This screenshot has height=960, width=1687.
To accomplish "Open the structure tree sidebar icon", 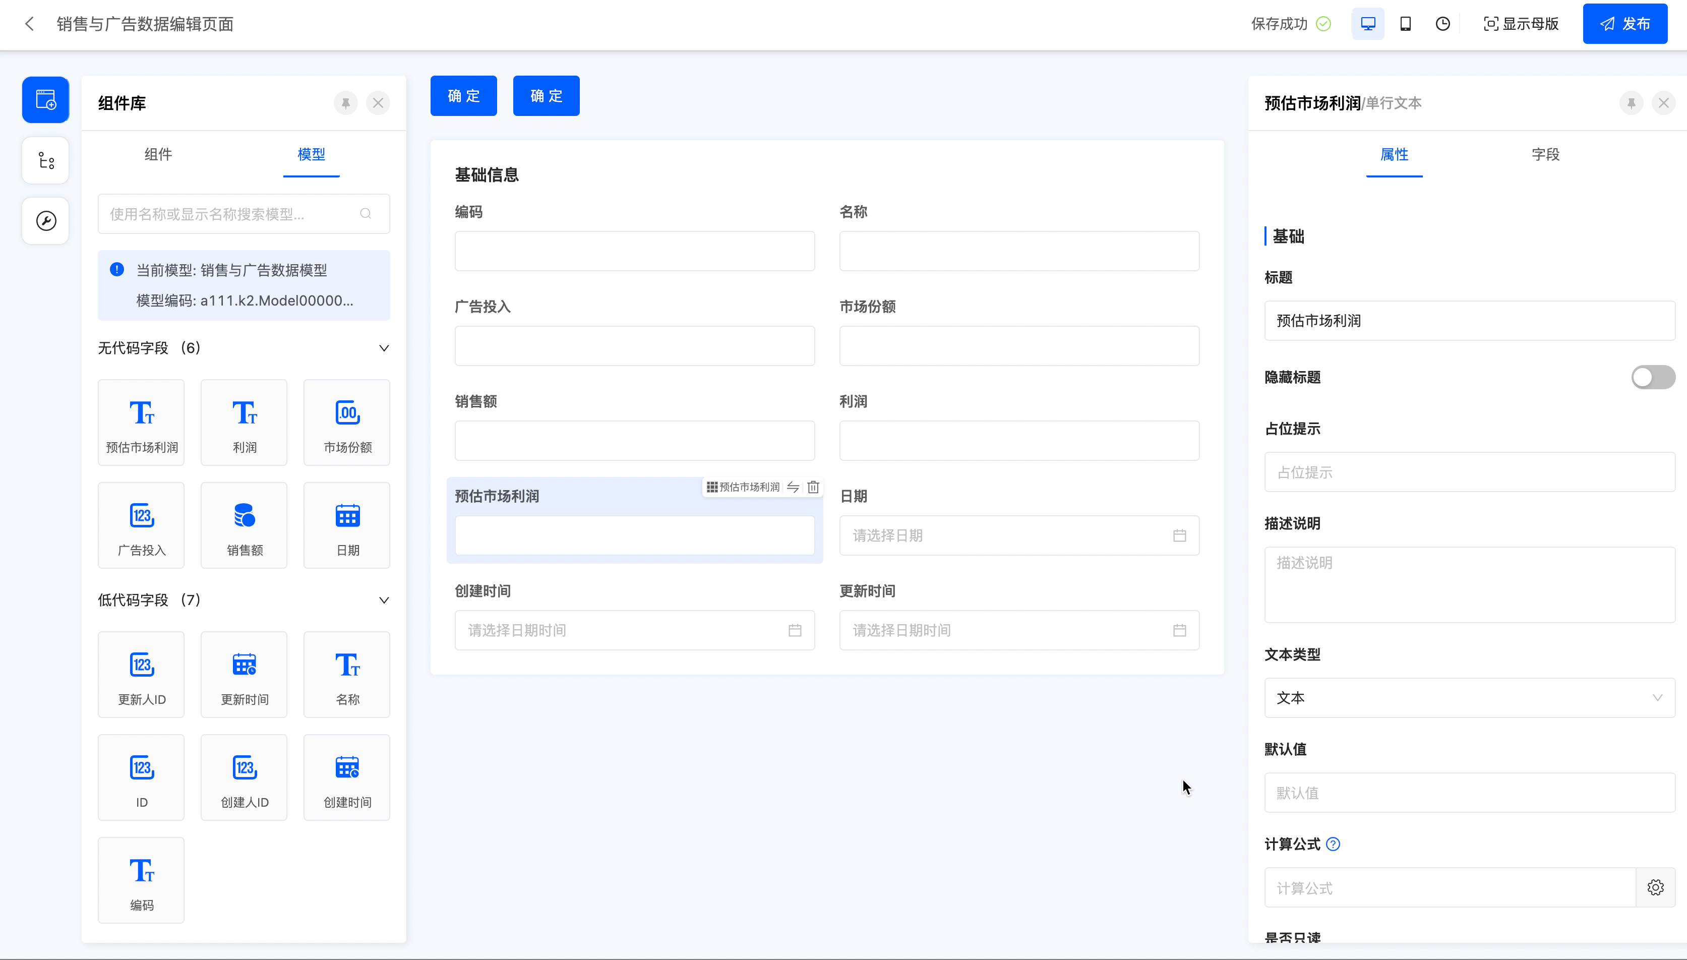I will tap(45, 160).
